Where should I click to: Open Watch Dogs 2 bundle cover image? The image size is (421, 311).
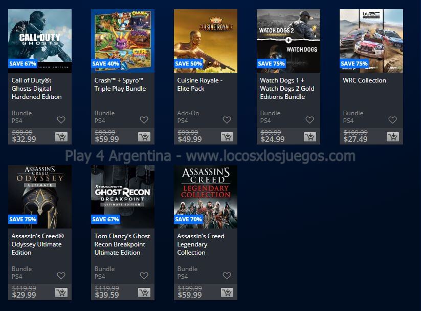289,41
